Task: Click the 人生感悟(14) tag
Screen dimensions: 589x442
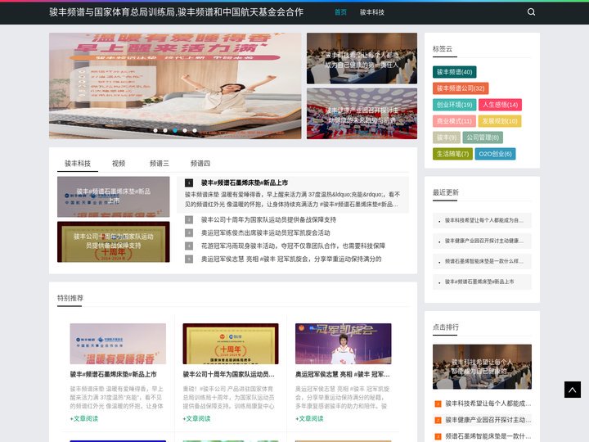Action: (501, 105)
